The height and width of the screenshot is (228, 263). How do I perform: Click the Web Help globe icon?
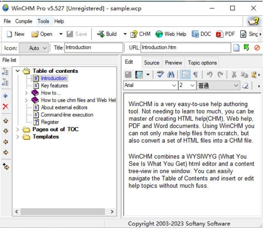click(x=159, y=34)
